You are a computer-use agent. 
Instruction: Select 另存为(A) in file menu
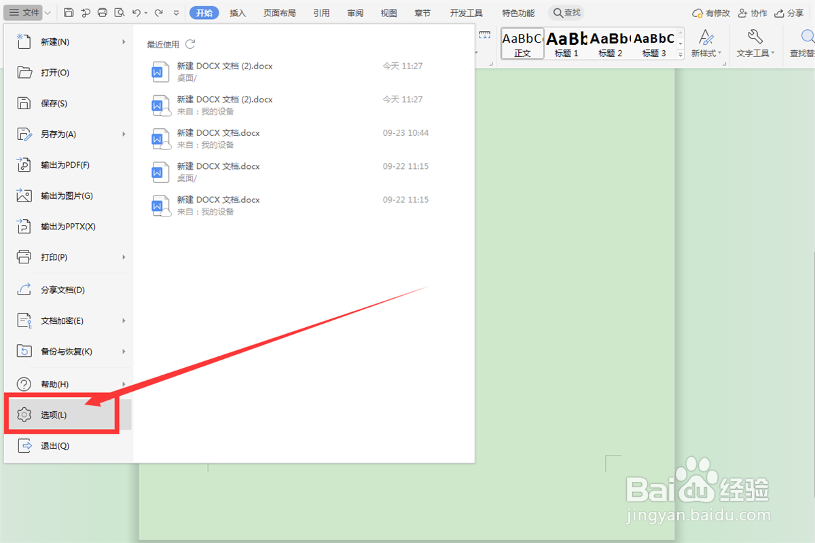pyautogui.click(x=68, y=134)
